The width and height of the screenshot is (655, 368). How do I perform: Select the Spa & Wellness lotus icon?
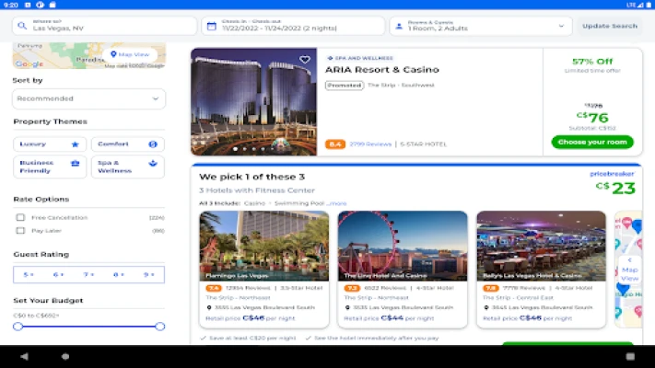152,163
